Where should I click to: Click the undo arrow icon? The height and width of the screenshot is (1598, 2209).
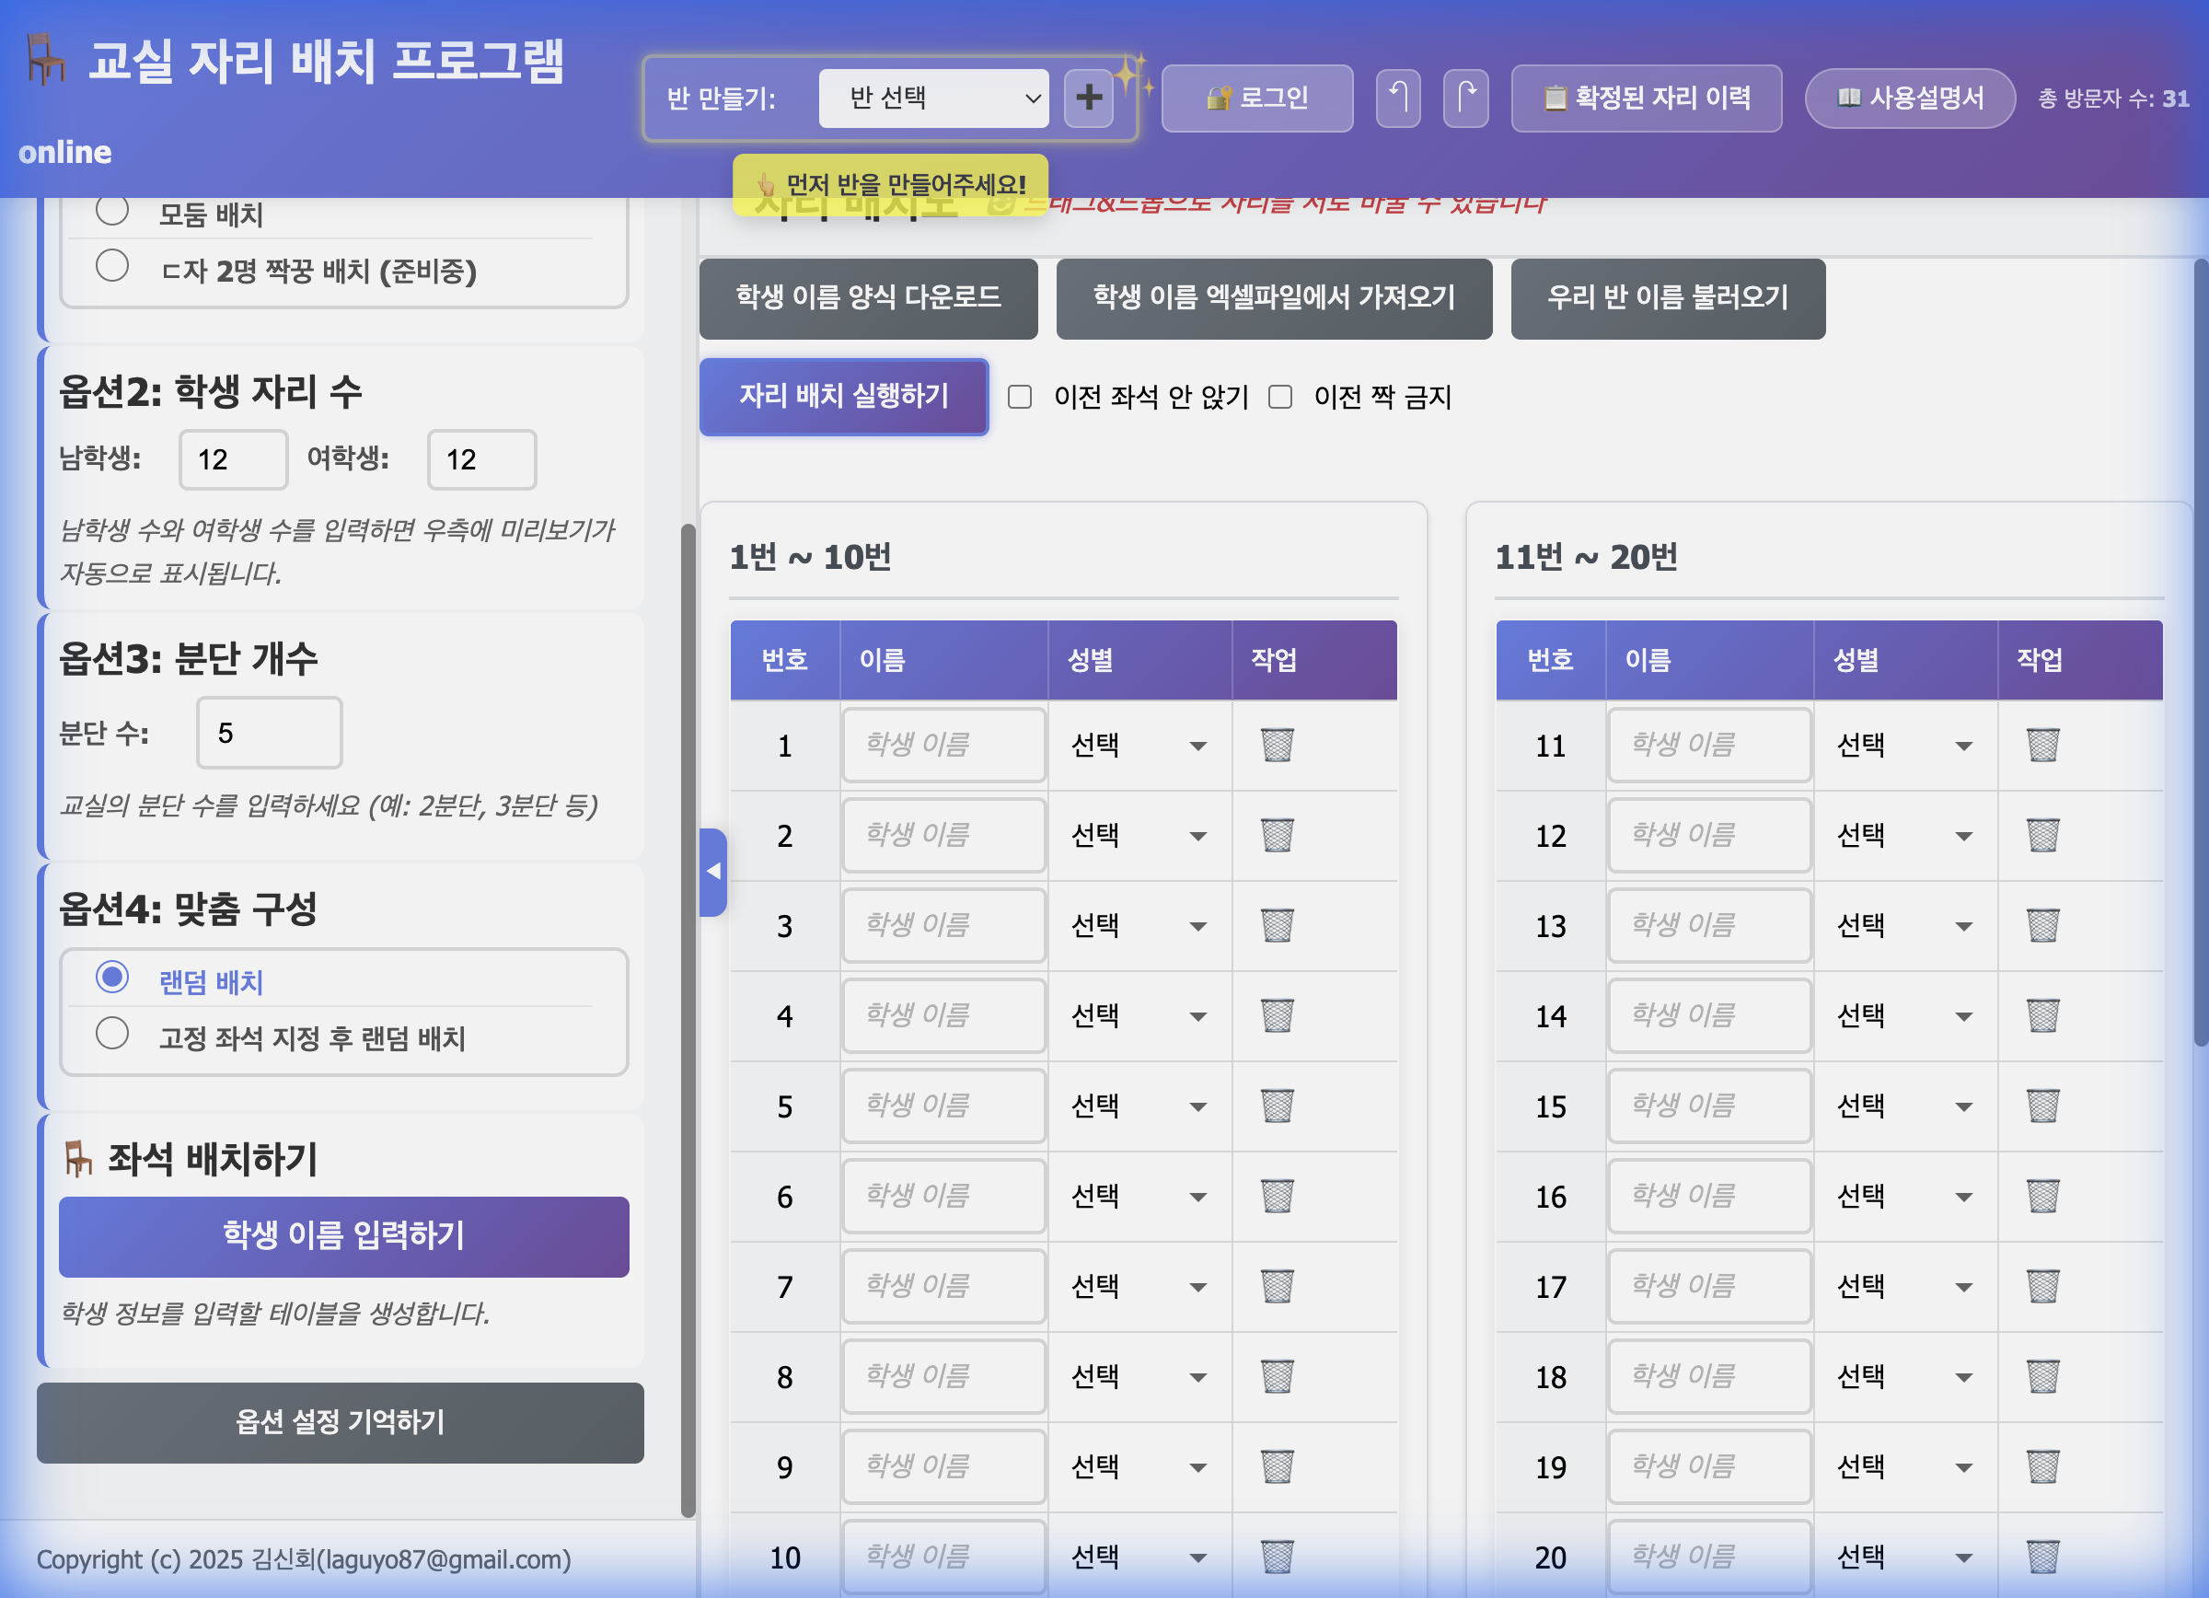(x=1398, y=98)
